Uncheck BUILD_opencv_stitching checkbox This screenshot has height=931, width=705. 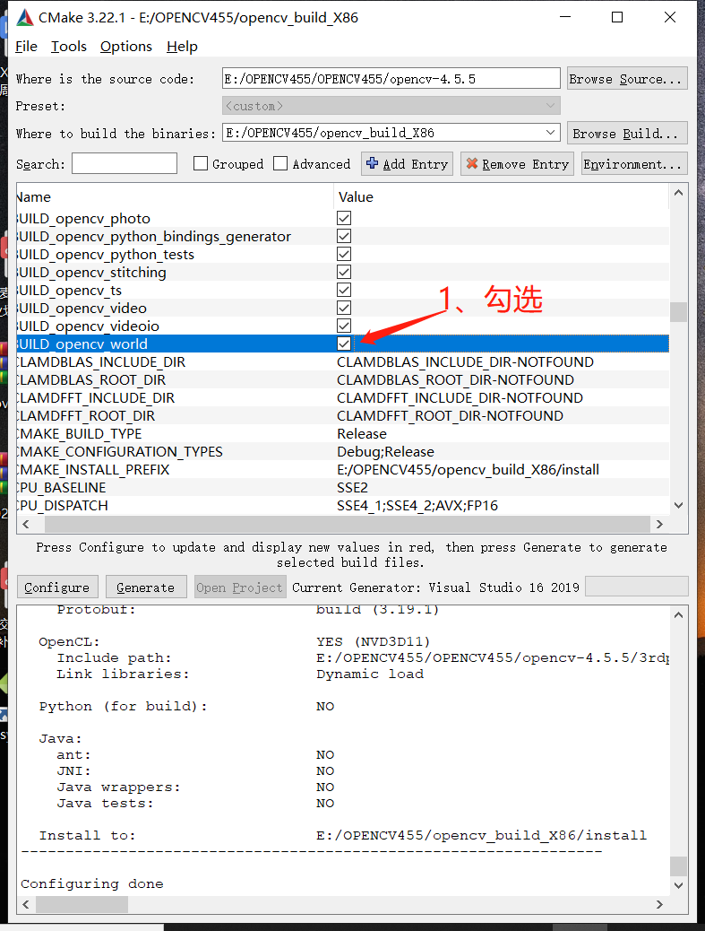point(344,272)
